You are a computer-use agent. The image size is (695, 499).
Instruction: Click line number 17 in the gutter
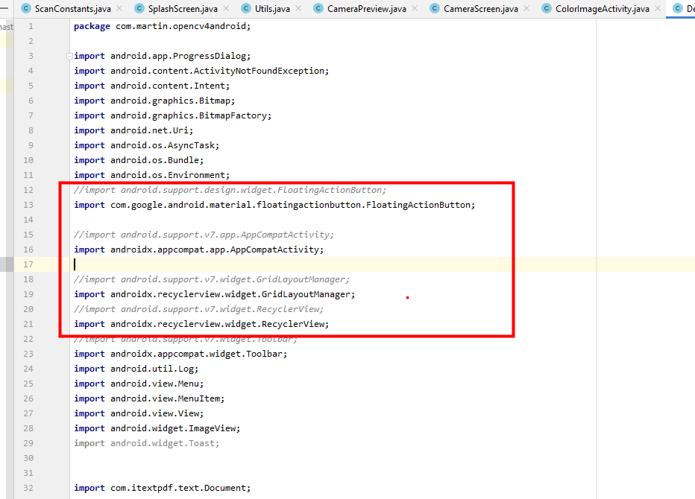(28, 264)
